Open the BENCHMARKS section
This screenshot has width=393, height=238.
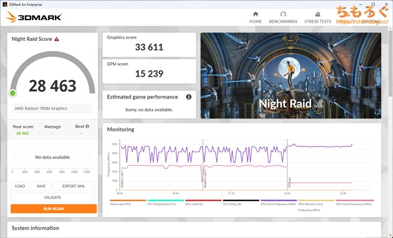tap(283, 18)
